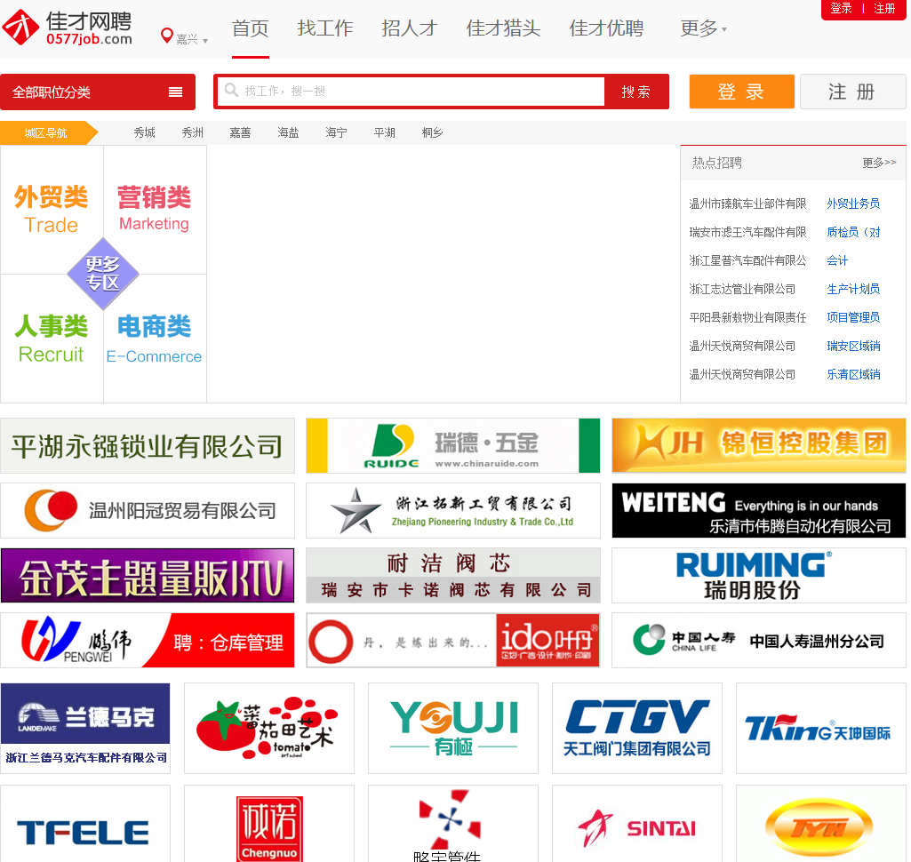This screenshot has width=911, height=862.
Task: Open 乐清区域销 job link
Action: click(x=853, y=374)
